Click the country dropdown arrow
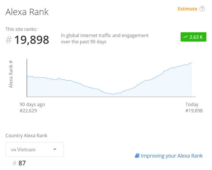This screenshot has width=212, height=170. pos(55,149)
